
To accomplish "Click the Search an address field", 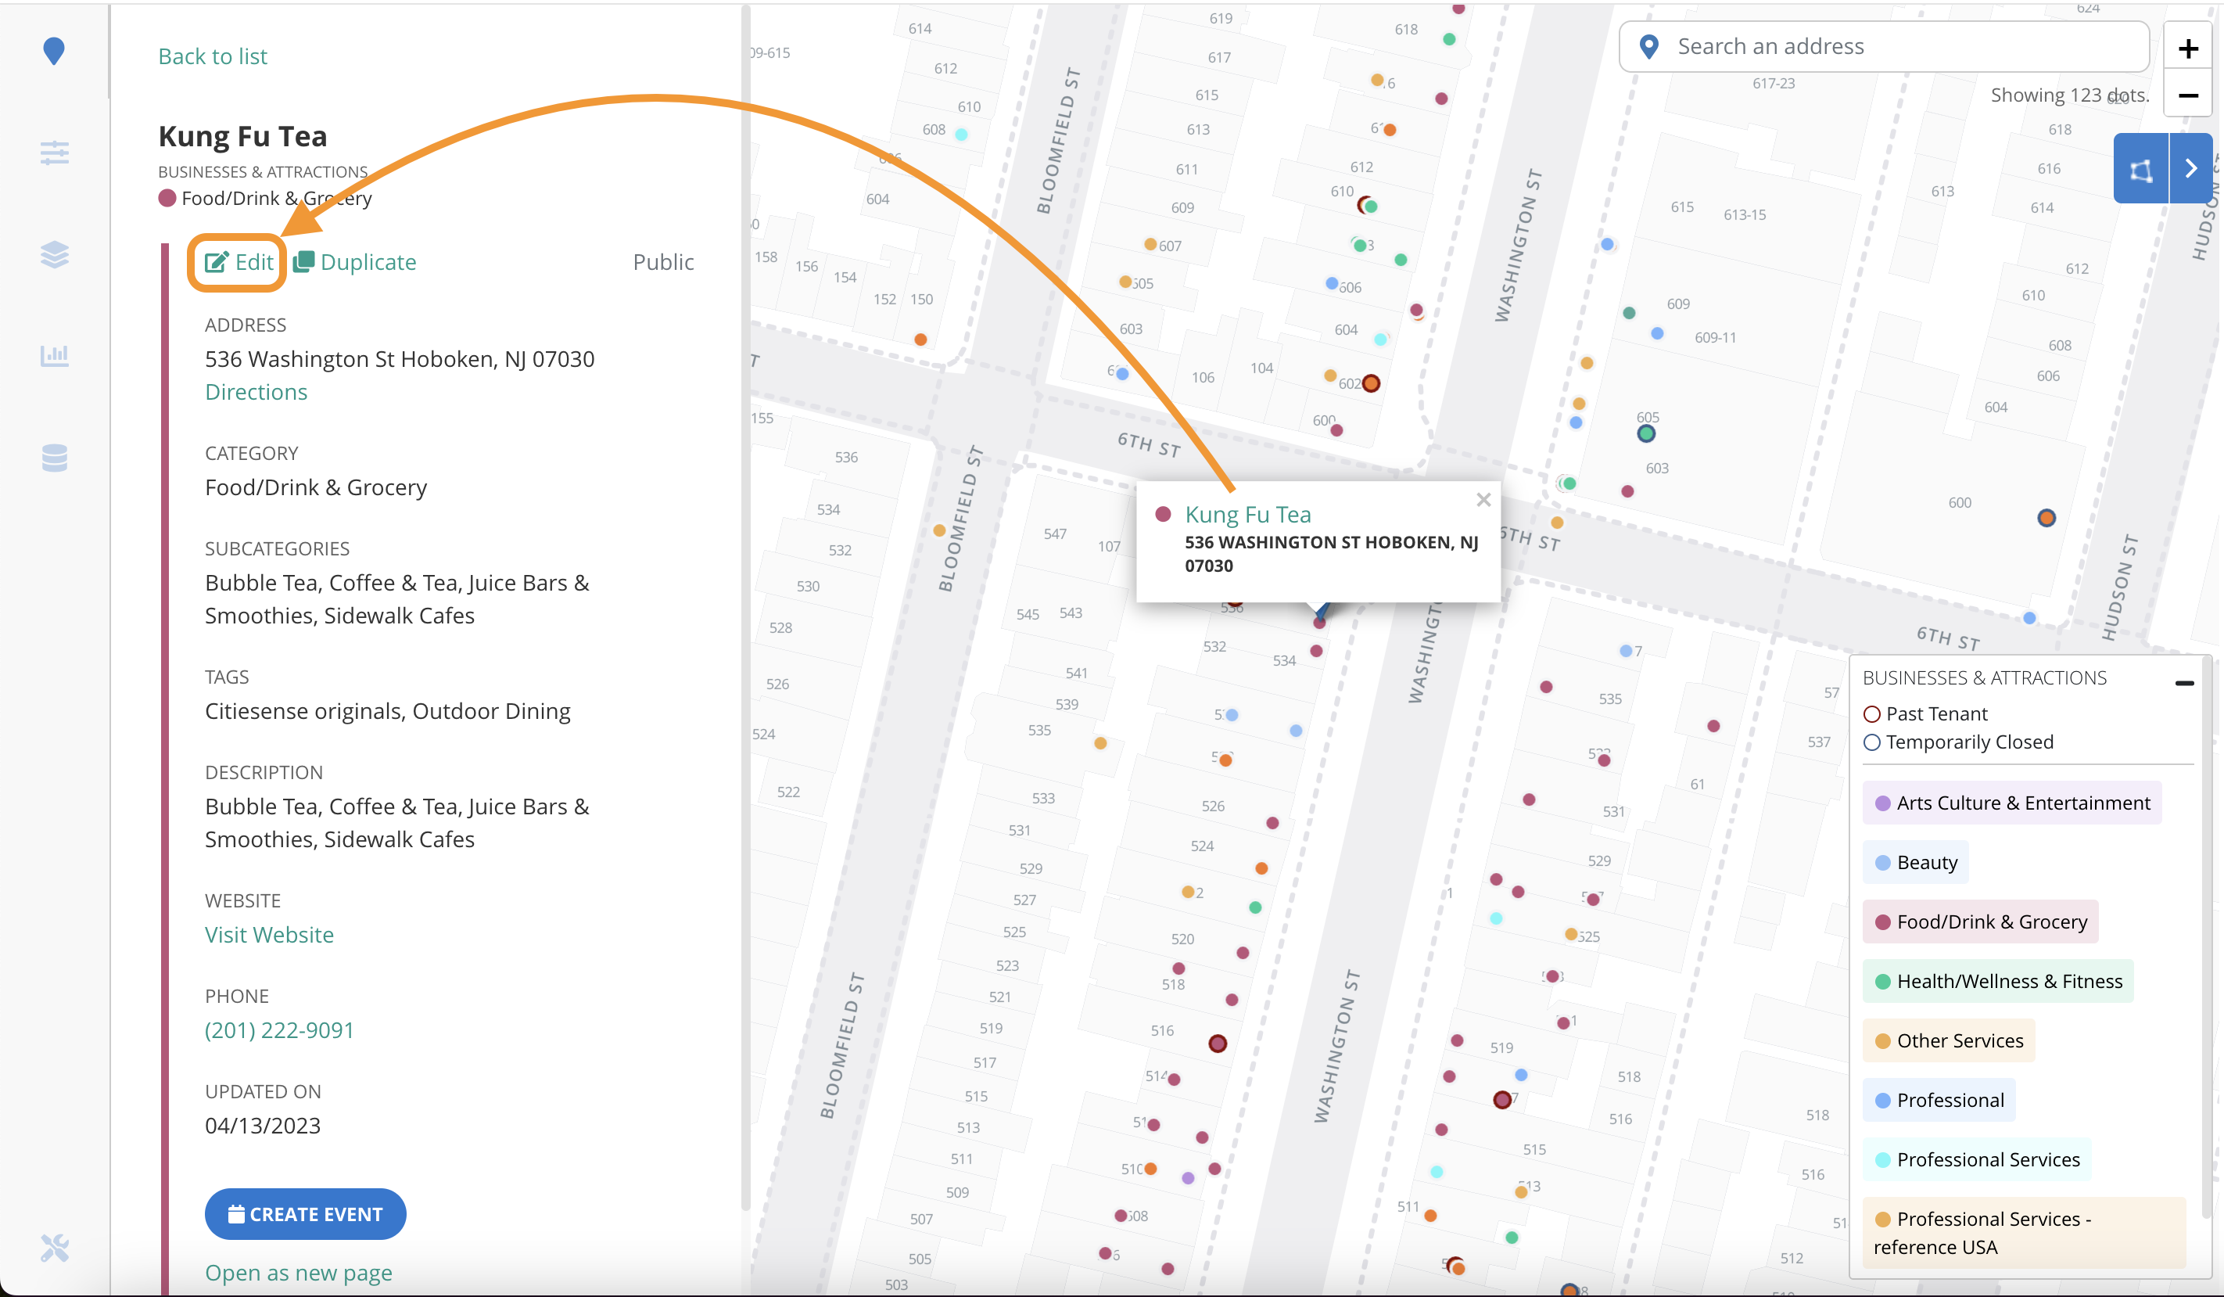I will tap(1885, 47).
